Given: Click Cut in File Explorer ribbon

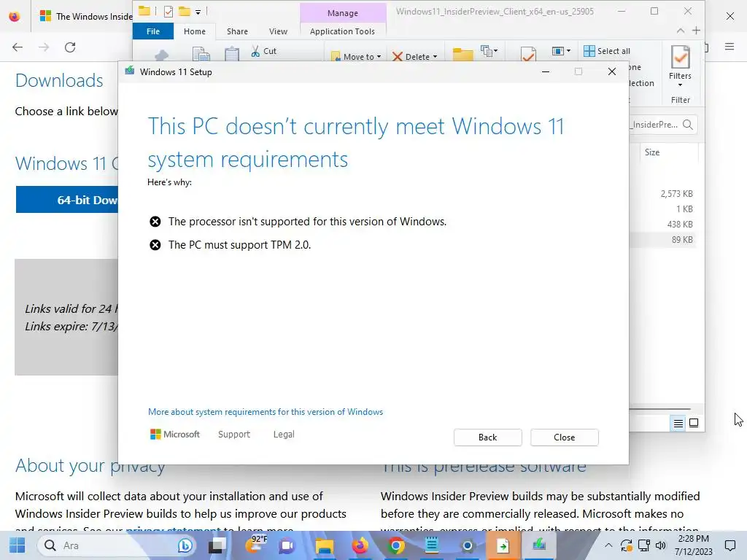Looking at the screenshot, I should [263, 51].
